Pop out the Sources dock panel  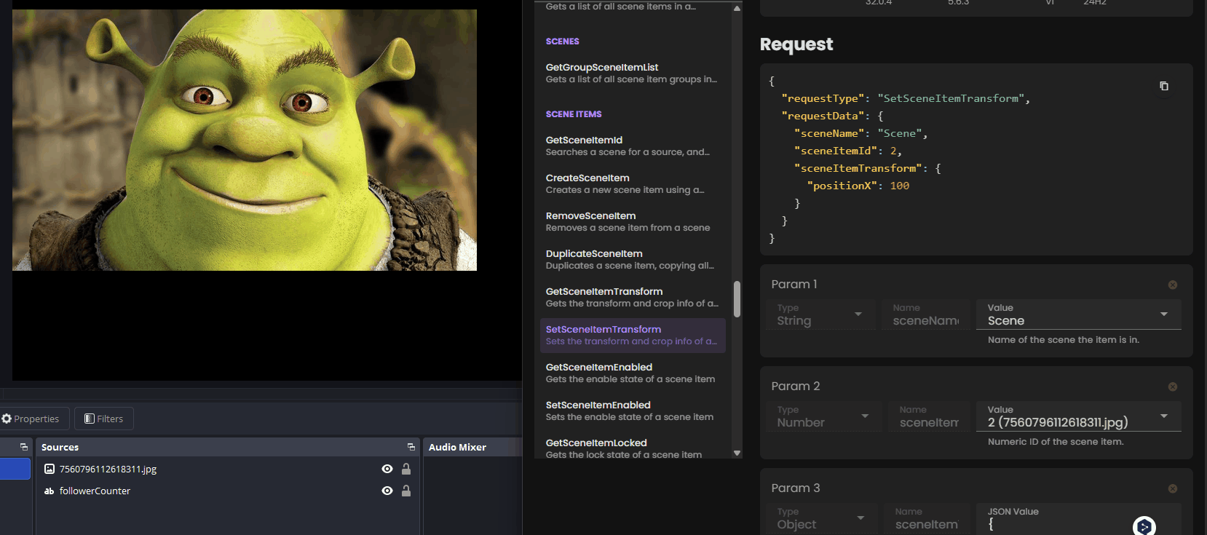coord(411,447)
